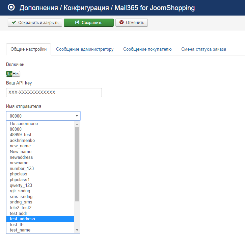Click the Сохранить и закрыть button
245x245 pixels.
35,23
